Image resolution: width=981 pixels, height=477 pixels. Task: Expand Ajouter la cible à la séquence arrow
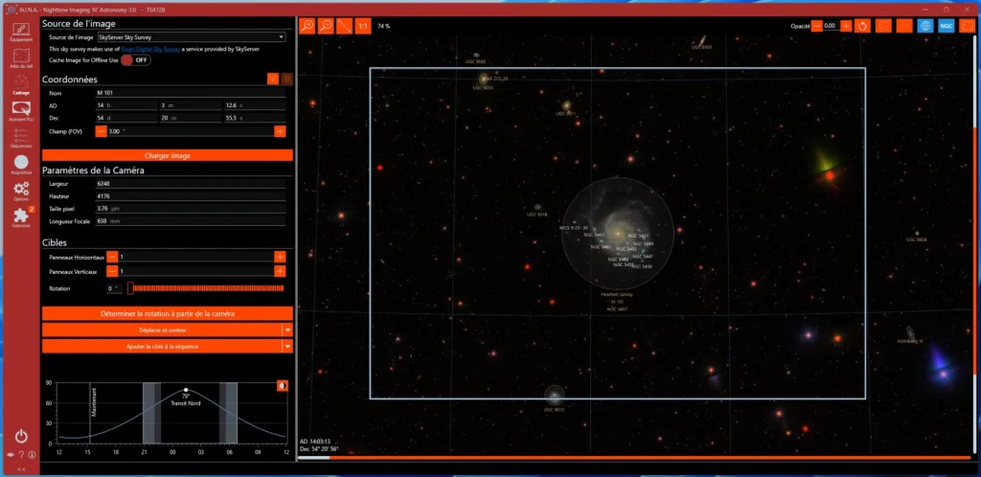coord(286,346)
